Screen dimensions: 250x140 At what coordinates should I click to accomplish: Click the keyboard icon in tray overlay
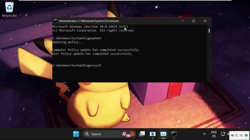241,135
